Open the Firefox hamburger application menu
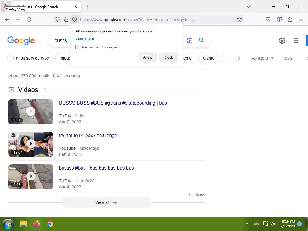 [x=301, y=19]
